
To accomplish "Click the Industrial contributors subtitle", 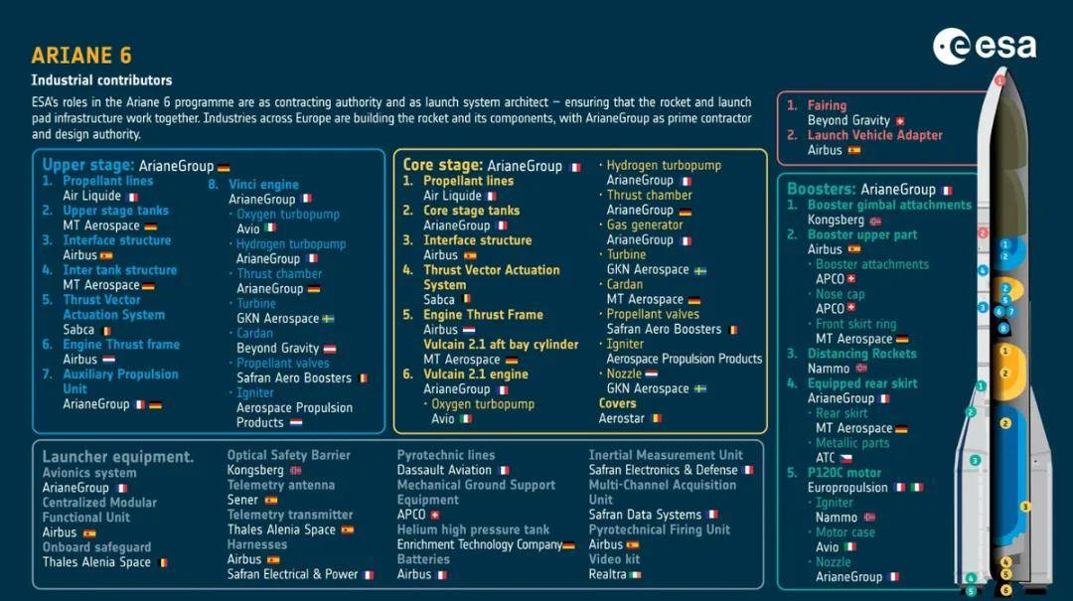I will point(101,80).
